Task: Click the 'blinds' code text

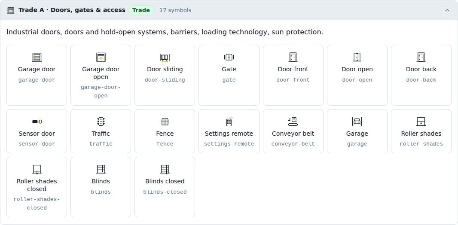Action: pyautogui.click(x=101, y=192)
